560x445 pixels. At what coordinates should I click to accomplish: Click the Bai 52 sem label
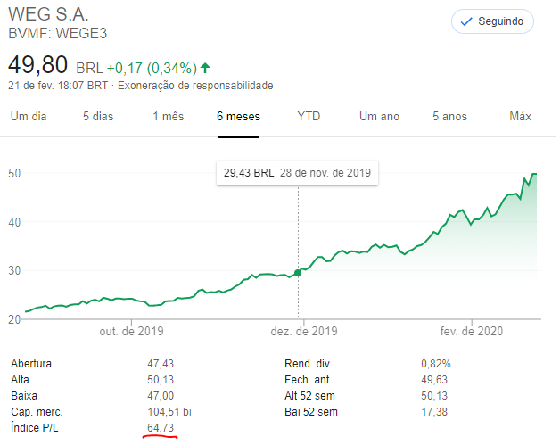pos(311,412)
